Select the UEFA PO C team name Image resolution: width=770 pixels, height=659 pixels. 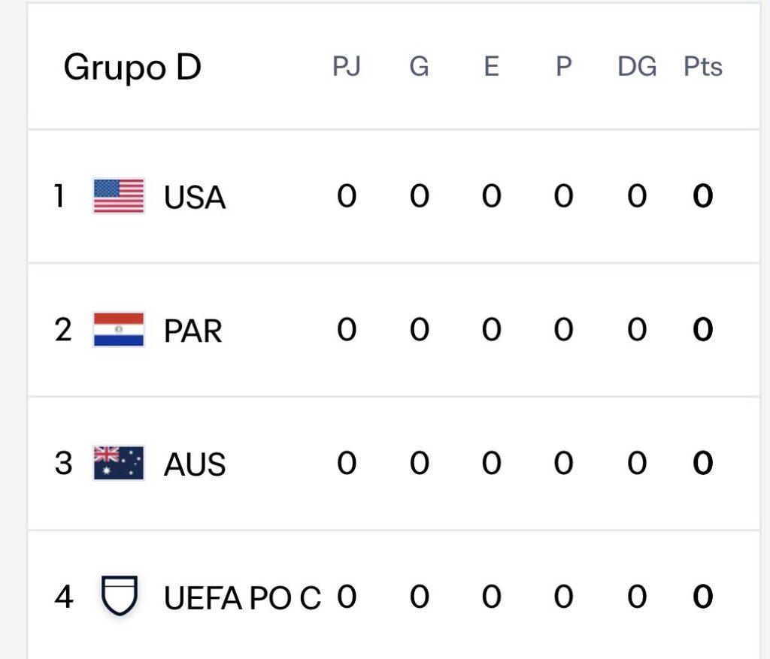[x=242, y=597]
